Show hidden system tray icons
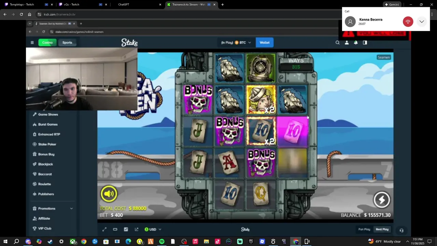 point(407,242)
